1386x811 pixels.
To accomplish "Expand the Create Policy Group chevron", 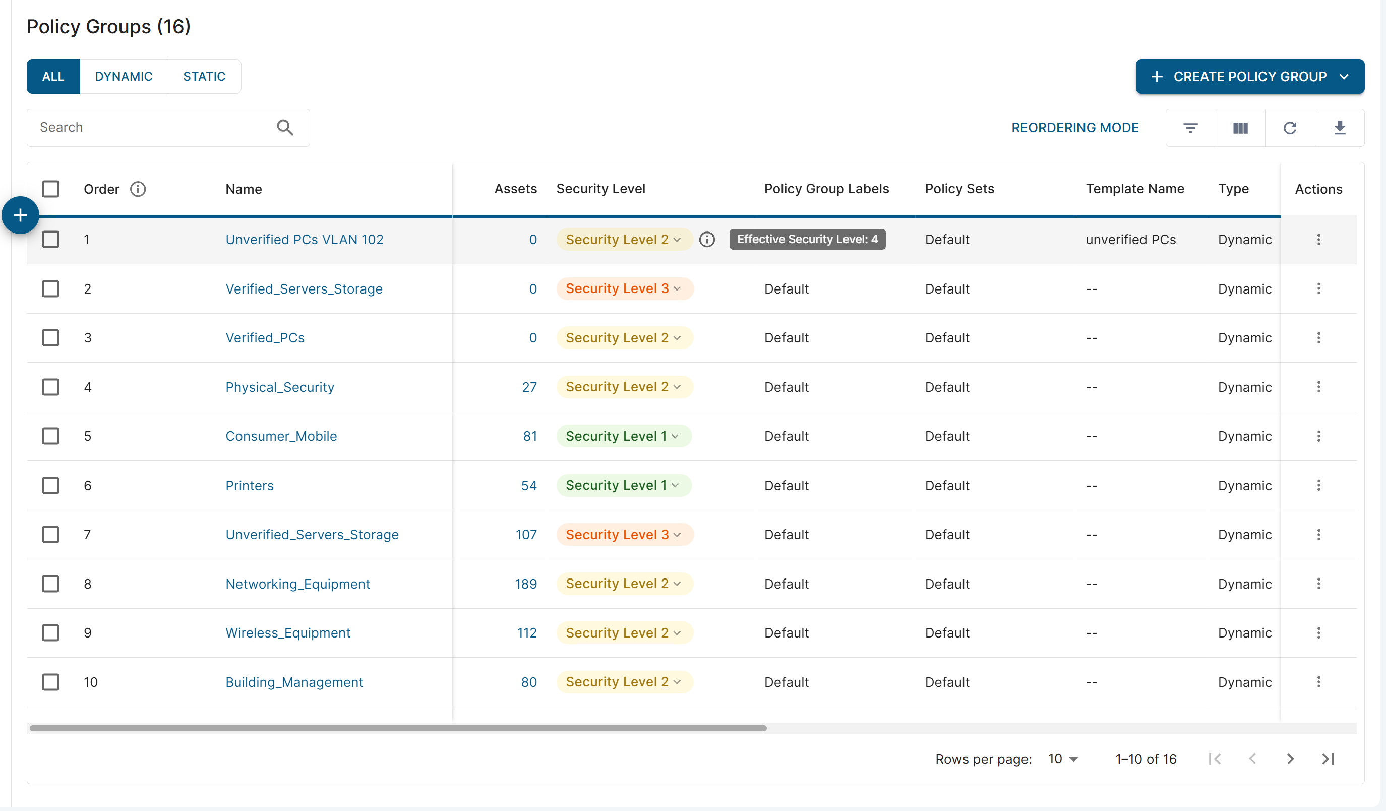I will (x=1344, y=77).
